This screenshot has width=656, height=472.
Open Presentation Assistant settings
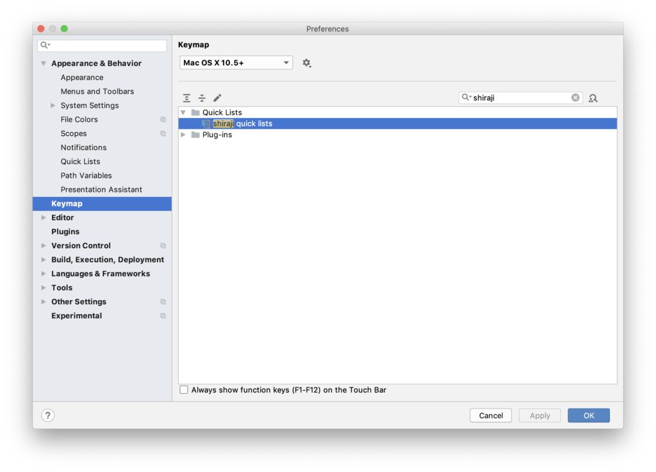click(x=101, y=189)
